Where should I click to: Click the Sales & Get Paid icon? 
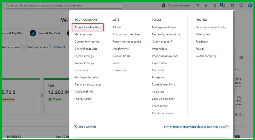click(x=33, y=33)
